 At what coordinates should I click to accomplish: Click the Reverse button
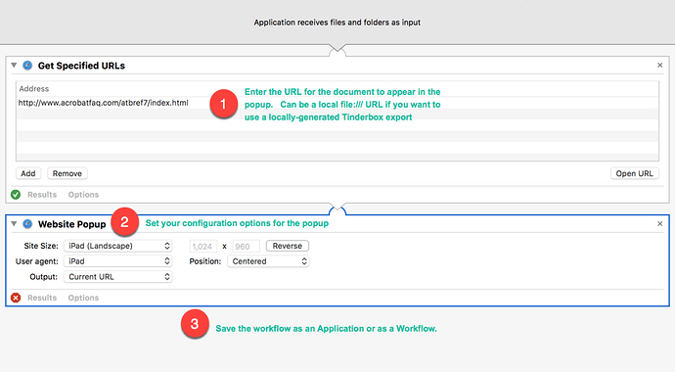click(x=288, y=246)
